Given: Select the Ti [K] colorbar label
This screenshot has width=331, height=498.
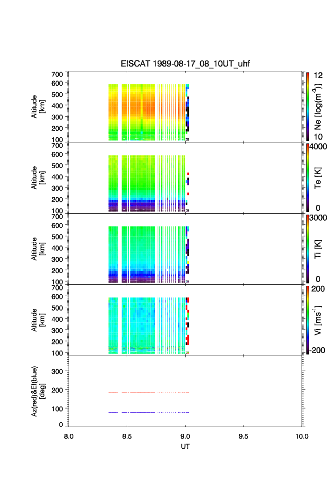Looking at the screenshot, I should pos(317,249).
